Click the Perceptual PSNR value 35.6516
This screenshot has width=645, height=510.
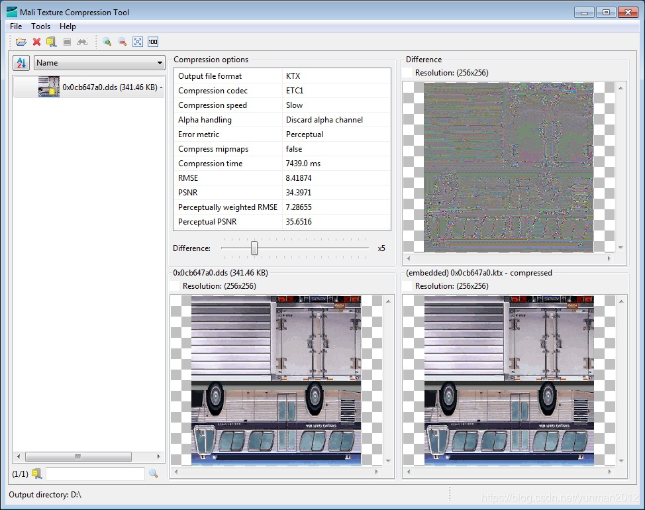(298, 222)
